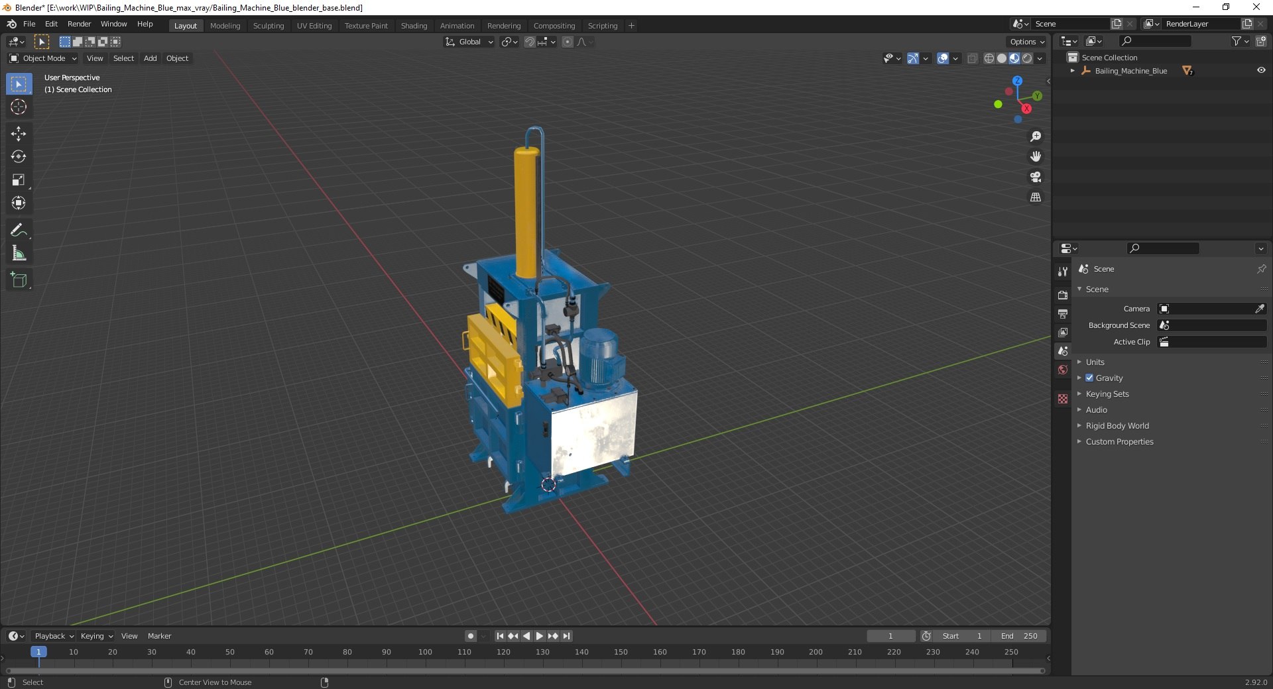
Task: Toggle the camera view icon
Action: [x=1036, y=177]
